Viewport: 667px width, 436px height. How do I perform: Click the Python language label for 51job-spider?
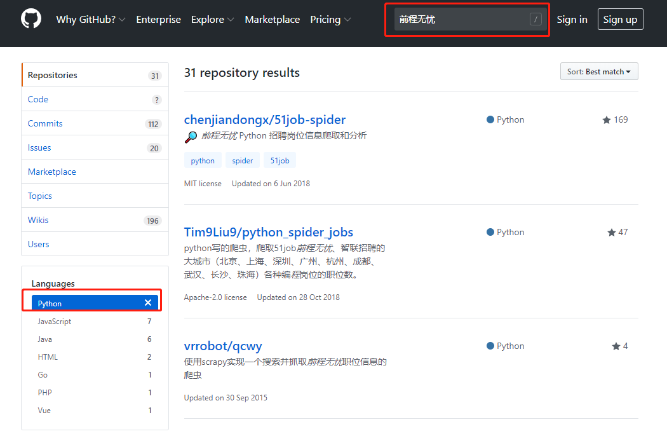(506, 119)
